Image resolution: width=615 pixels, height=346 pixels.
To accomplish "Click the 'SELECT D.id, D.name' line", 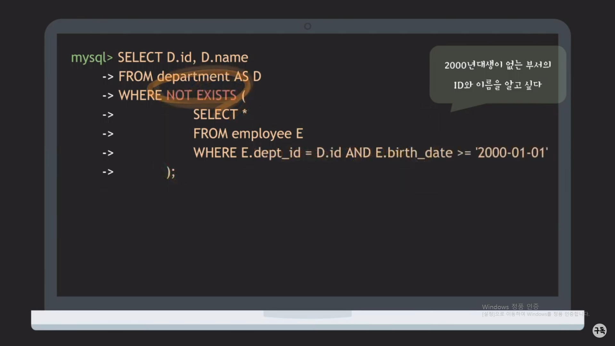I will (183, 58).
